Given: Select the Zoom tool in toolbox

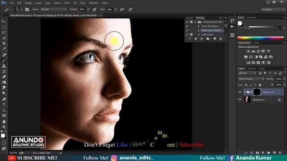Looking at the screenshot, I should (4, 127).
